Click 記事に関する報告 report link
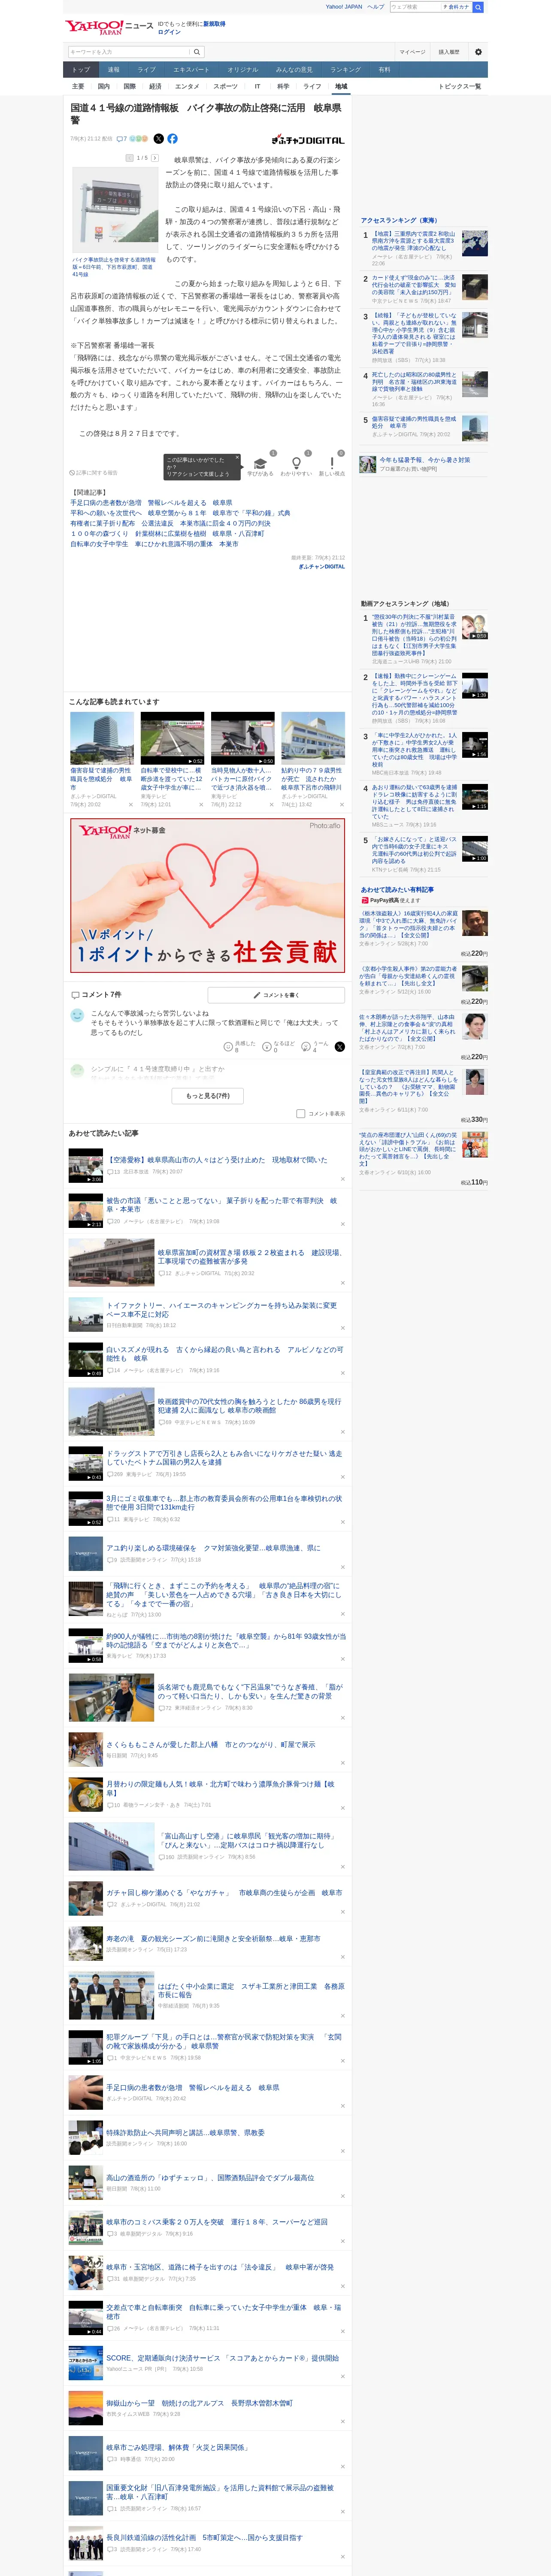The width and height of the screenshot is (551, 2576). click(94, 473)
